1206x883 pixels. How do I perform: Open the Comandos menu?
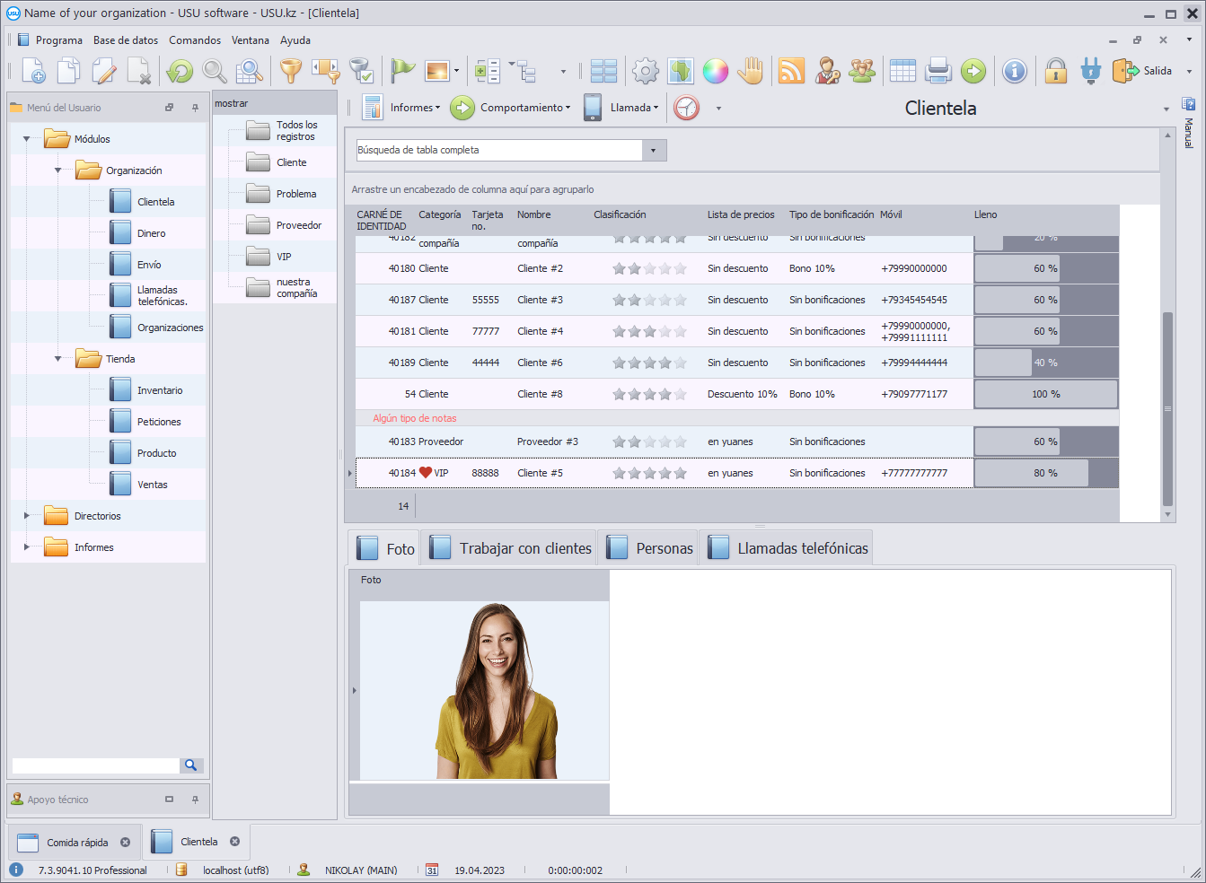tap(195, 40)
